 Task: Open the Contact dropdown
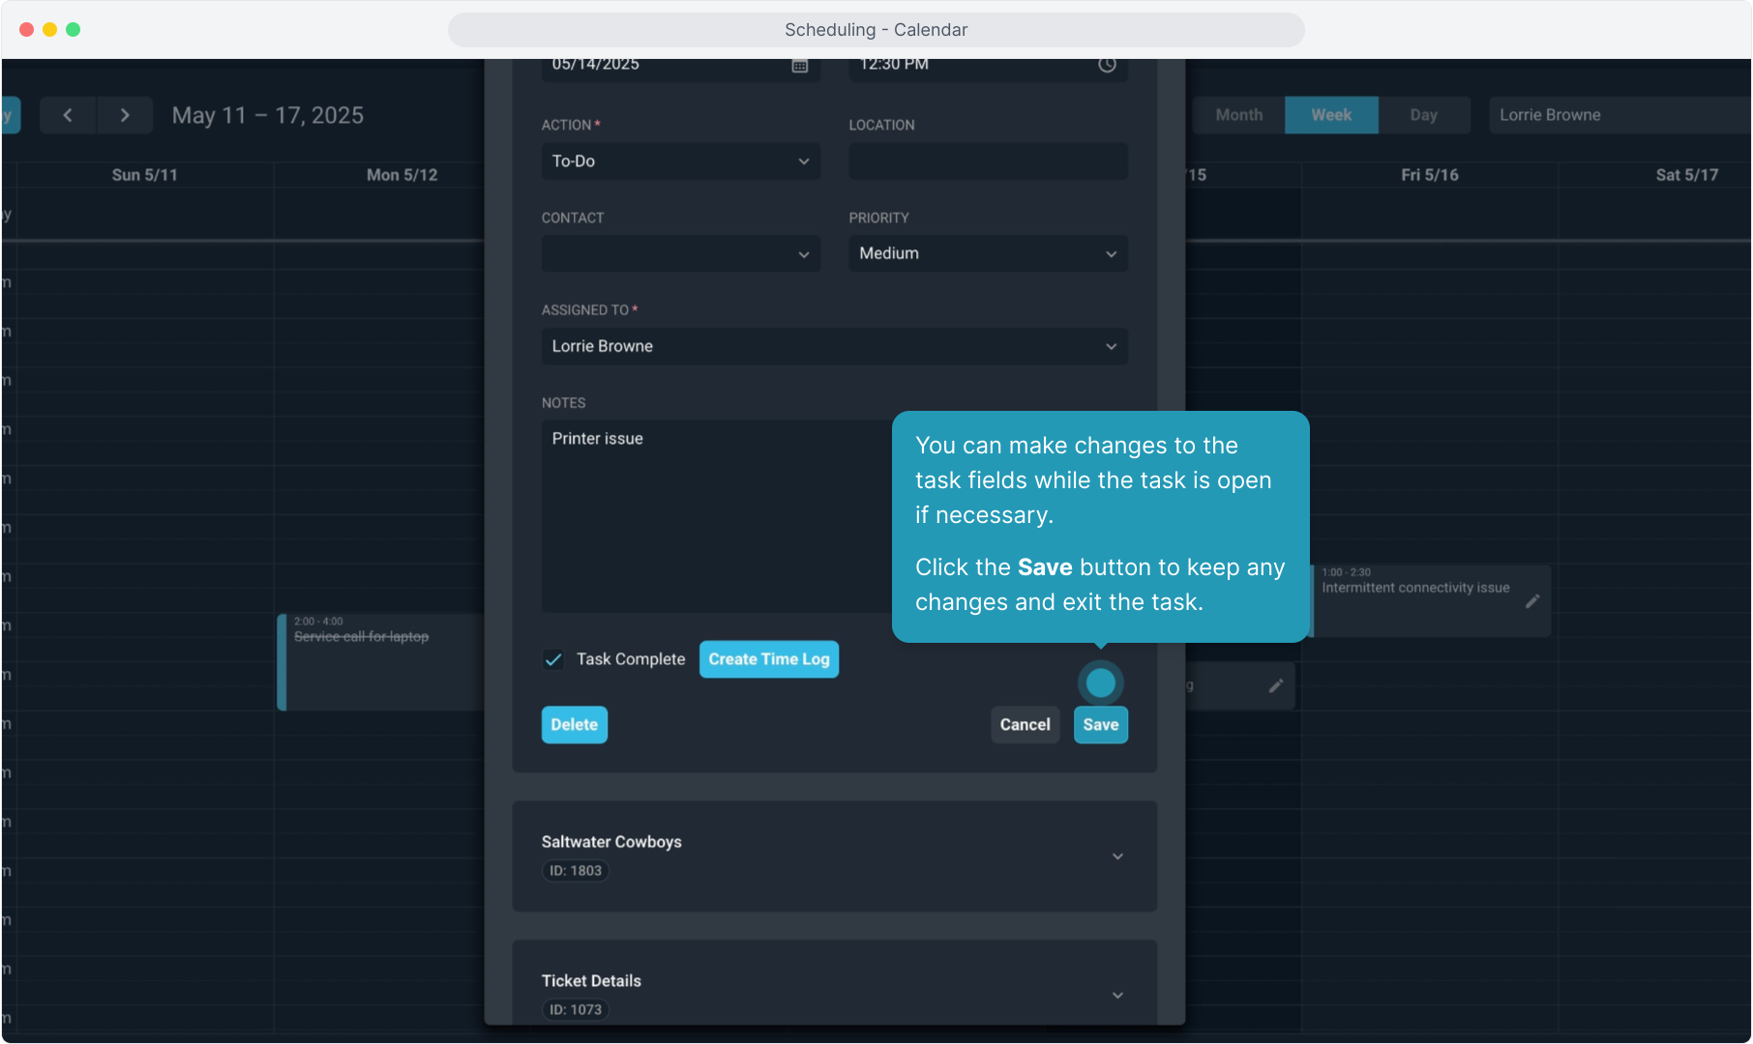click(681, 253)
